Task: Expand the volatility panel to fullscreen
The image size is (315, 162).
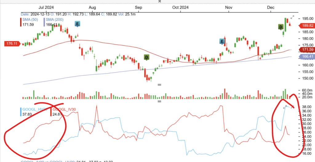Action: tap(285, 107)
